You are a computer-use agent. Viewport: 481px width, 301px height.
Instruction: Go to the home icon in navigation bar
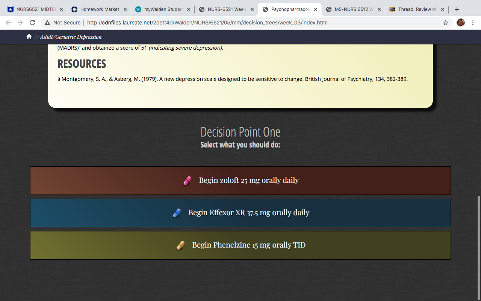tap(29, 36)
